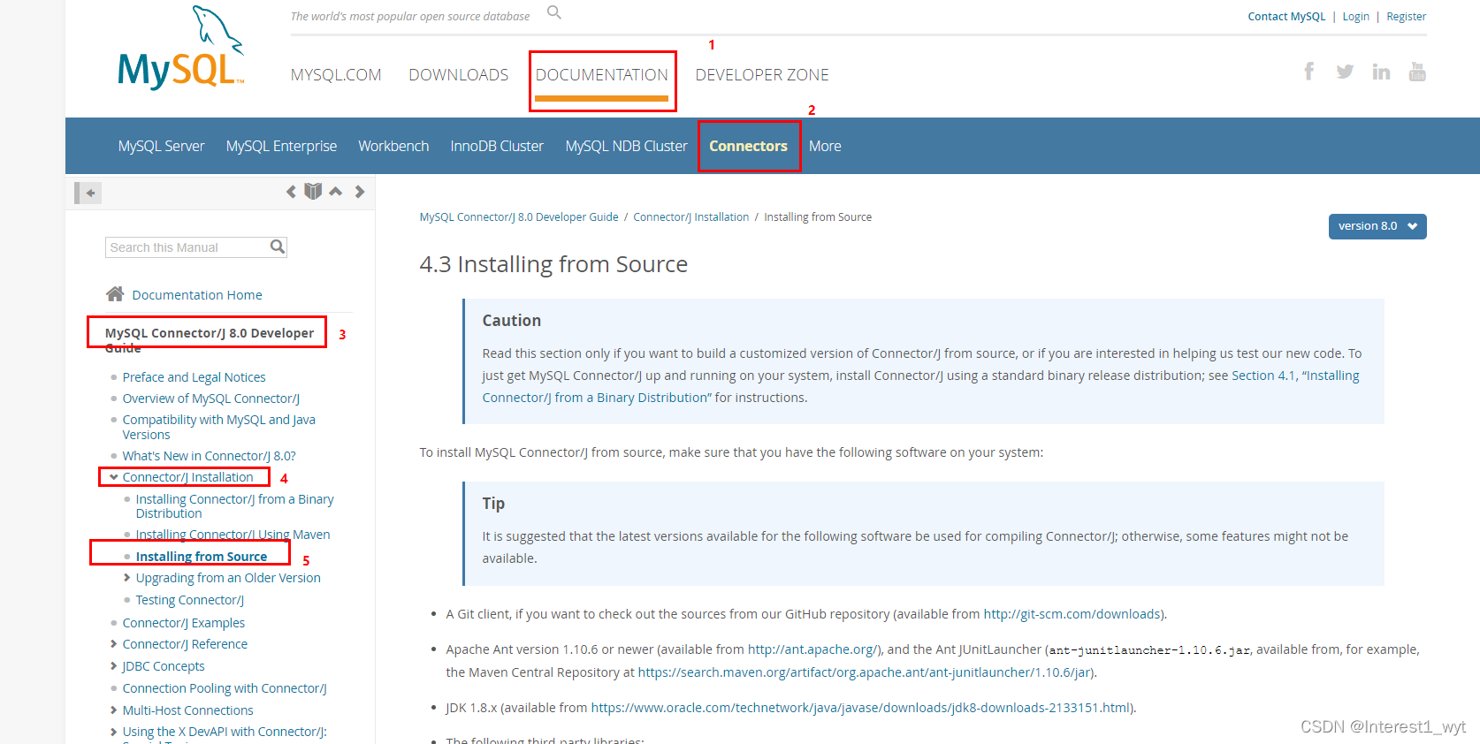Screen dimensions: 1480x744
Task: Open Installing Connector/J Using Maven
Action: point(233,535)
